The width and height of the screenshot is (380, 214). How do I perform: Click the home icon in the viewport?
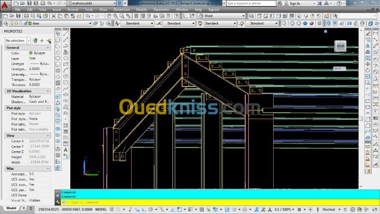click(325, 31)
